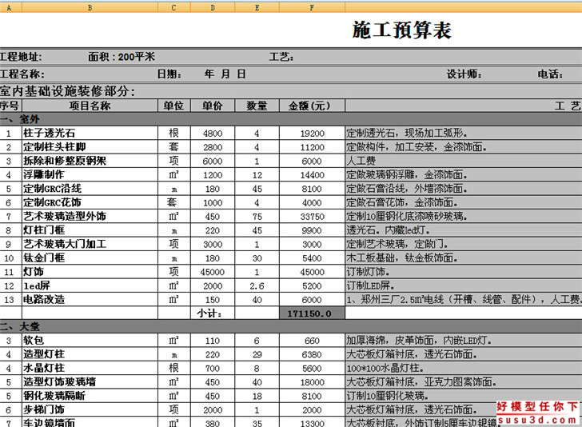Click the 工程名称: cell
Screen dimensions: 582x427
click(22, 74)
